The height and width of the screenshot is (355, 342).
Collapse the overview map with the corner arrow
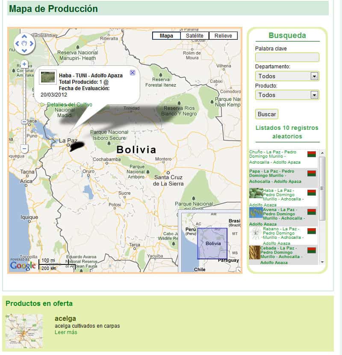(238, 270)
